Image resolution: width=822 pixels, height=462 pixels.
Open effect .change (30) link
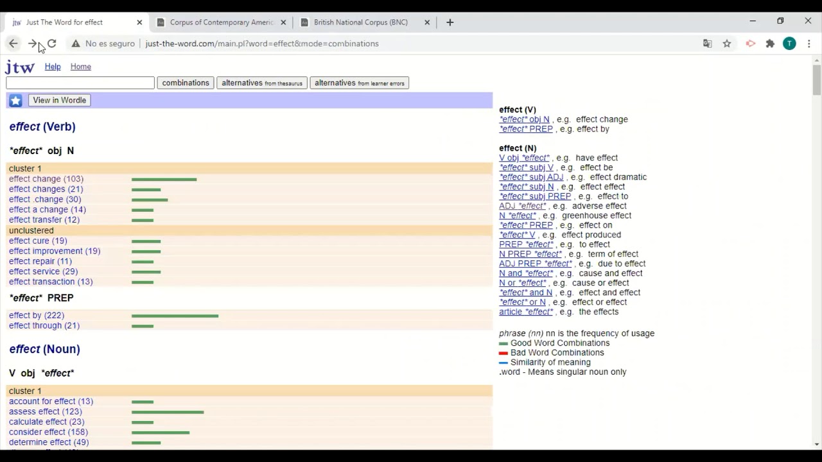pos(45,200)
